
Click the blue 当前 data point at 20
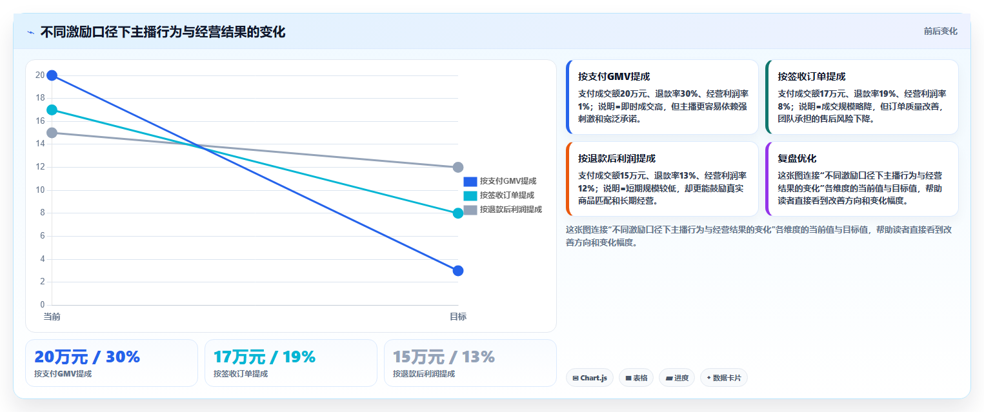[x=52, y=75]
